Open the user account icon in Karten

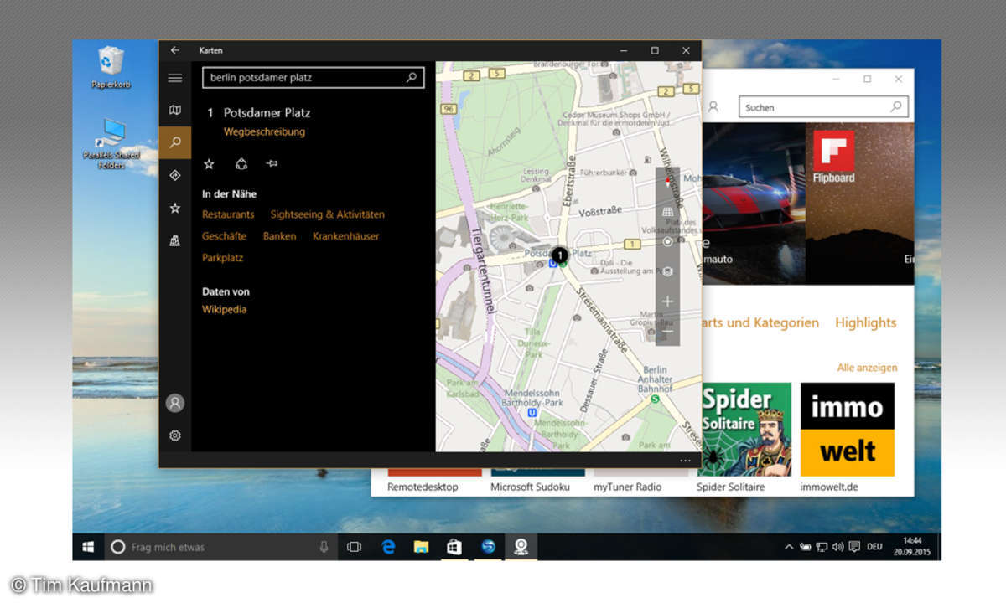(x=174, y=403)
